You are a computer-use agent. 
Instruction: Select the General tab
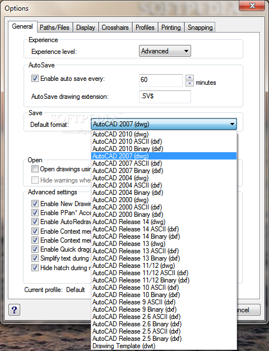[x=22, y=26]
